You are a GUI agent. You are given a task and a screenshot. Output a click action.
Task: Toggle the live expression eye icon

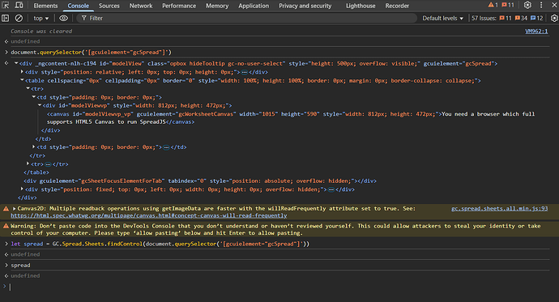tap(63, 18)
